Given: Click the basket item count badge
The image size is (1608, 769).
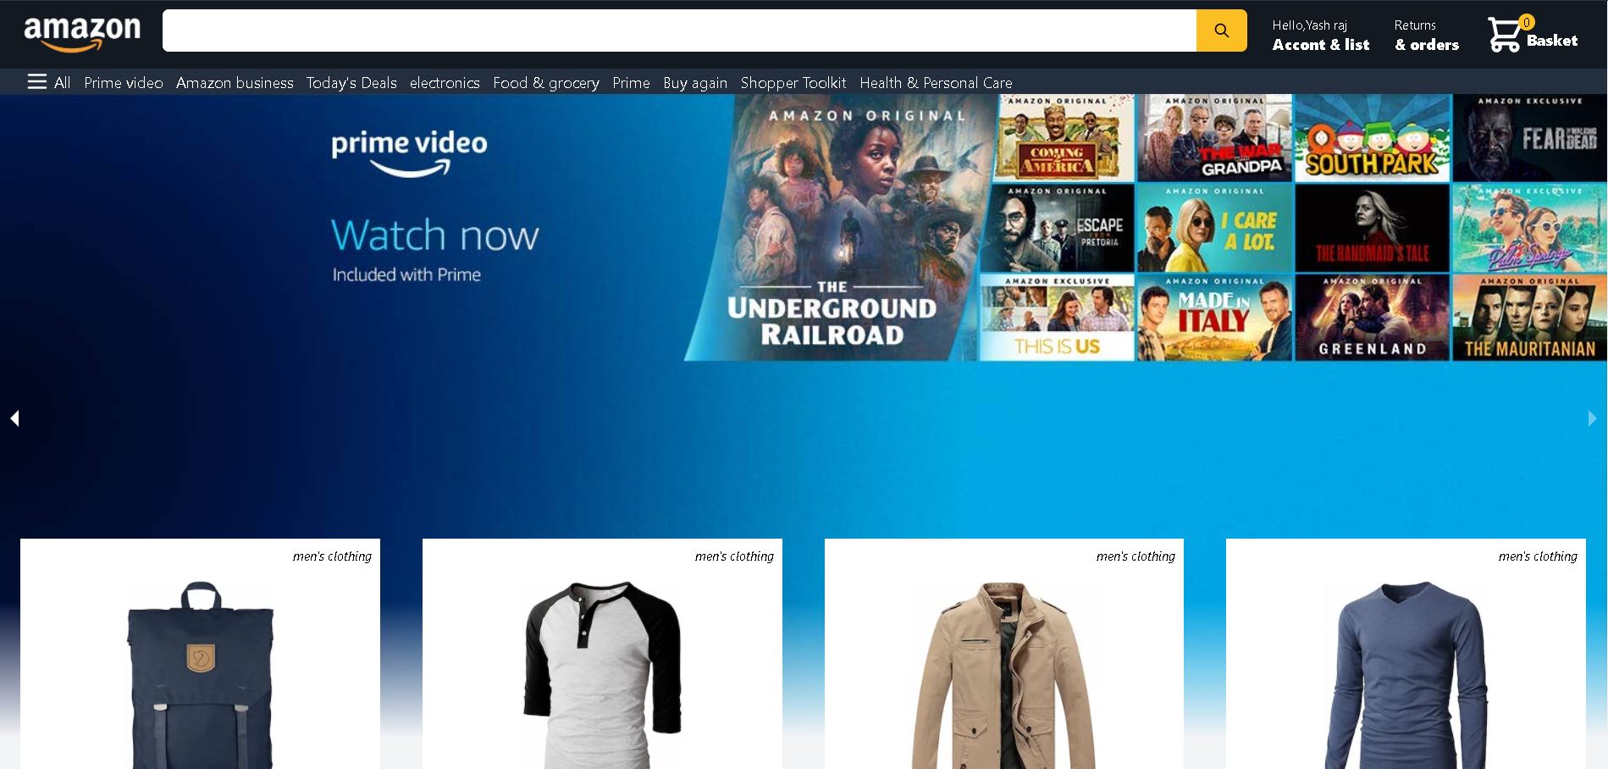Looking at the screenshot, I should (x=1527, y=22).
